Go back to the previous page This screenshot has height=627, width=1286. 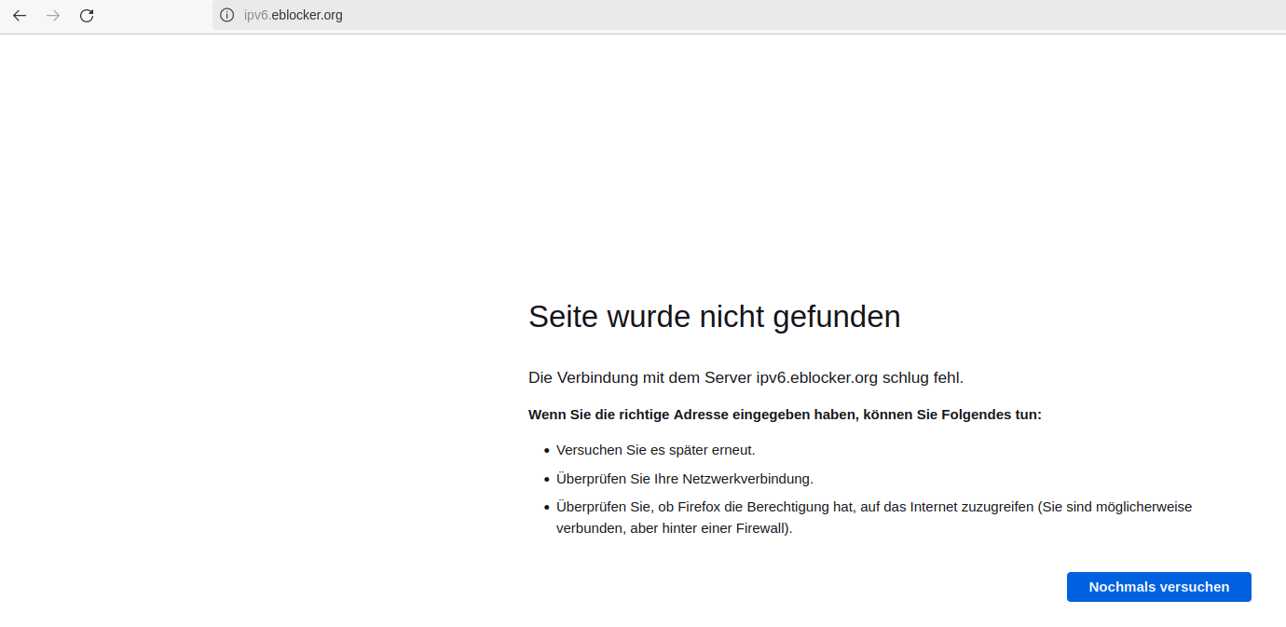[20, 16]
